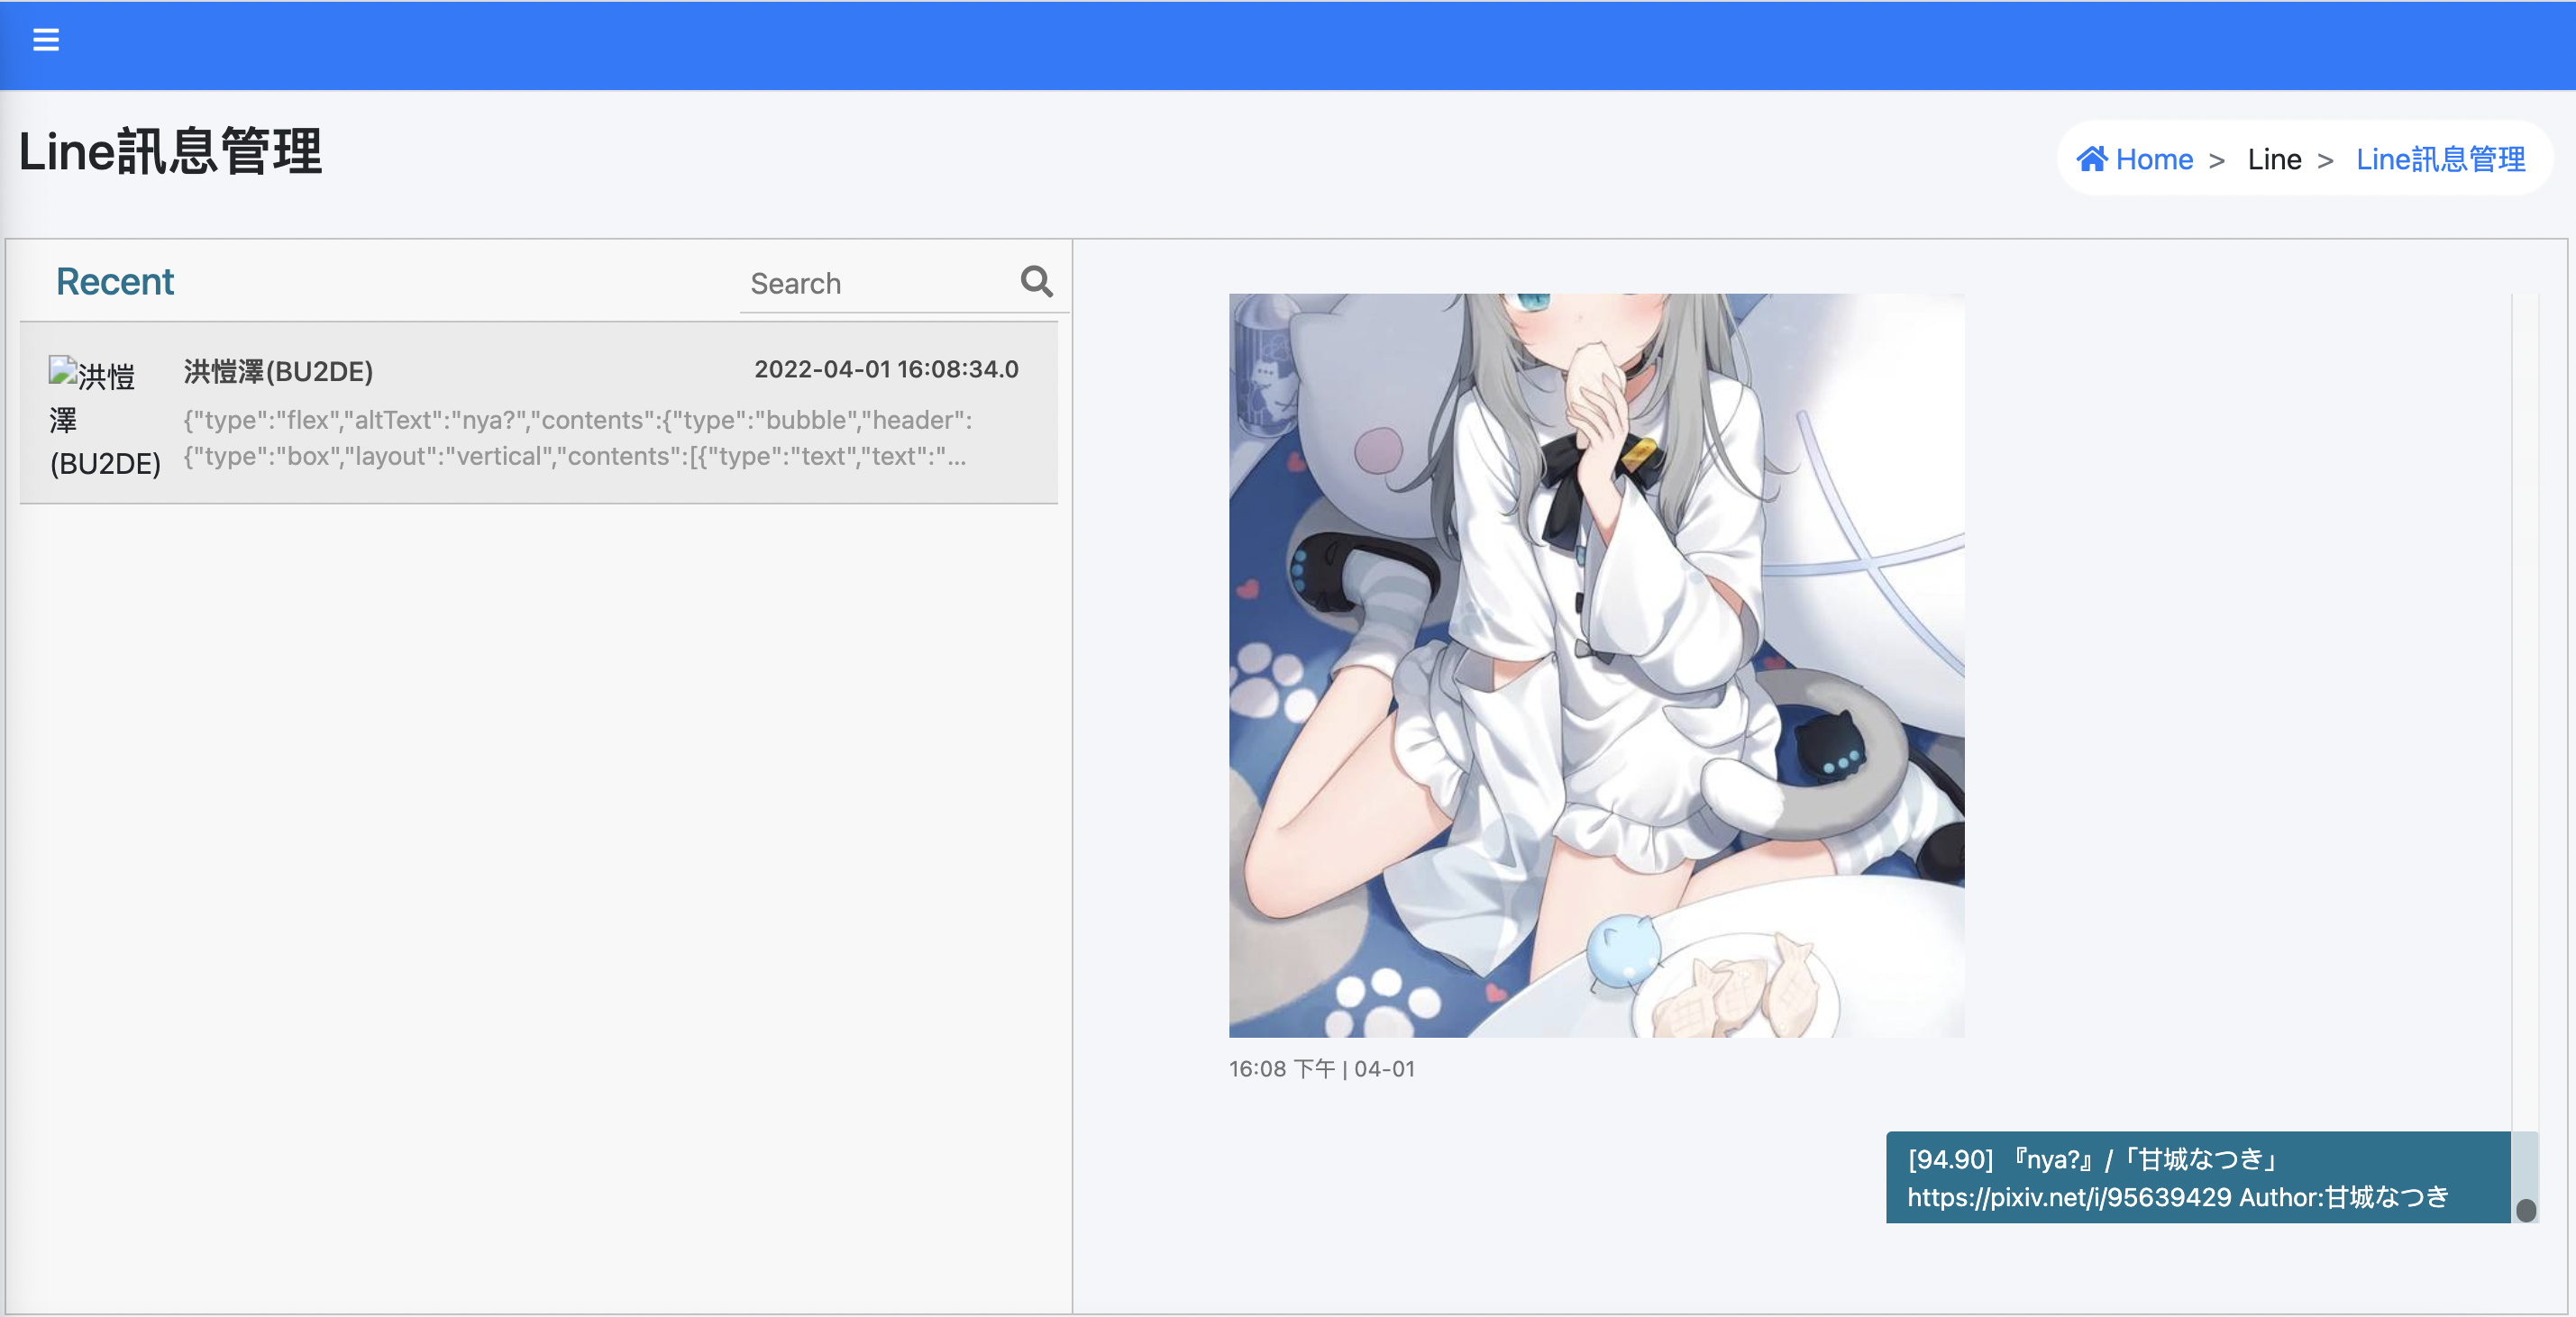Open the hamburger menu icon
This screenshot has height=1317, width=2576.
pos(46,40)
